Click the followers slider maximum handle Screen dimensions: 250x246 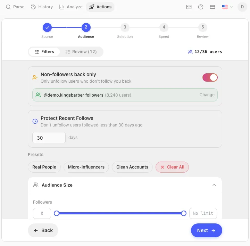pos(184,213)
